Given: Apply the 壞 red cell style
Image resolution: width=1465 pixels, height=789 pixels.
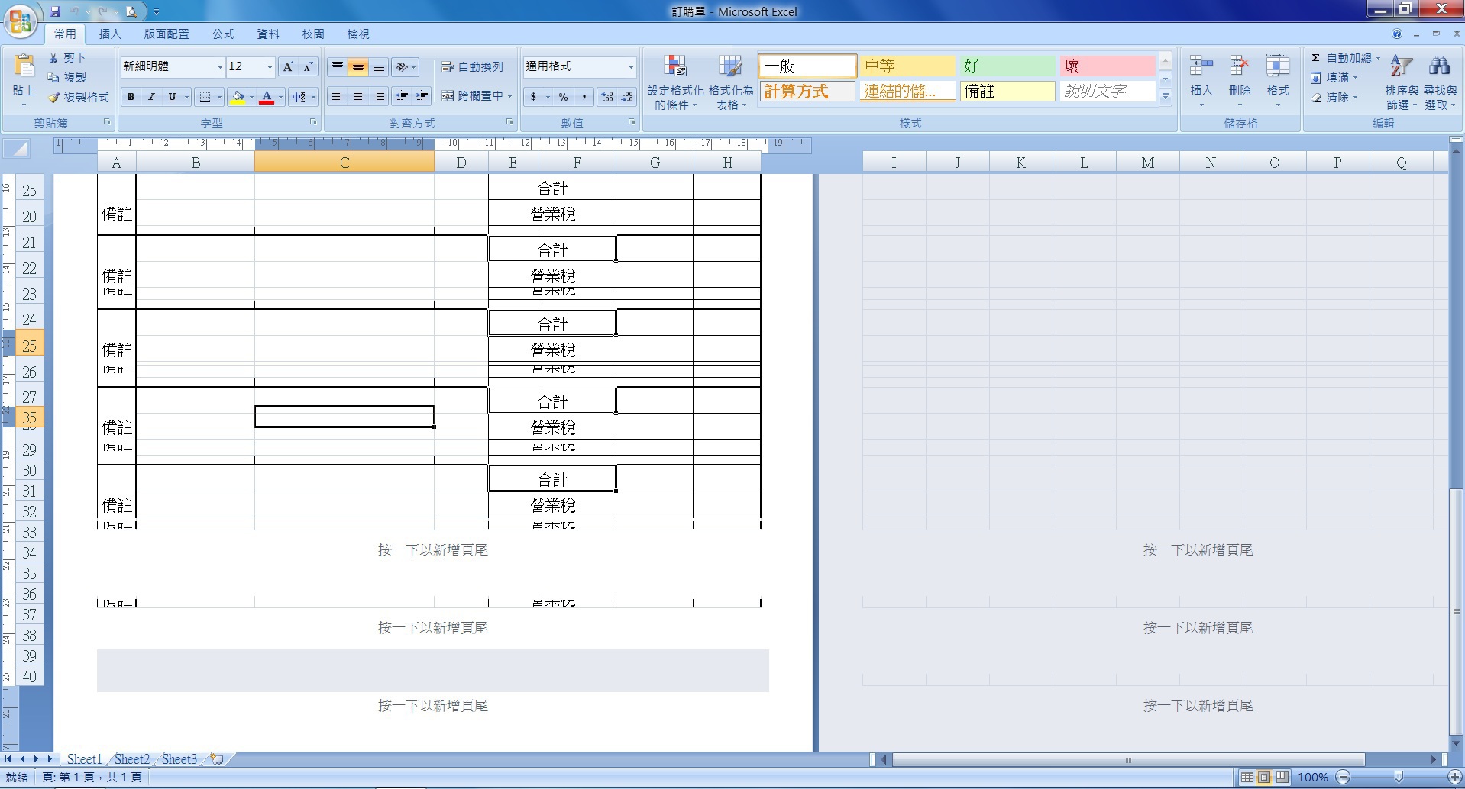Looking at the screenshot, I should 1107,66.
